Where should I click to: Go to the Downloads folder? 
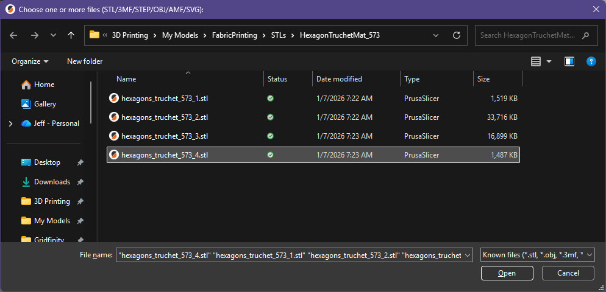tap(46, 182)
